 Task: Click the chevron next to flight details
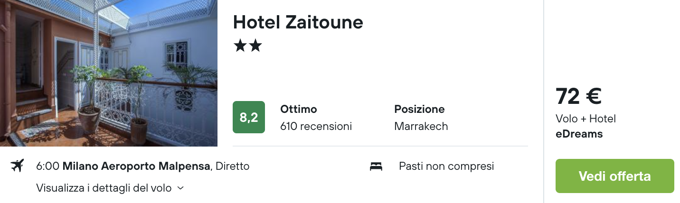point(180,188)
